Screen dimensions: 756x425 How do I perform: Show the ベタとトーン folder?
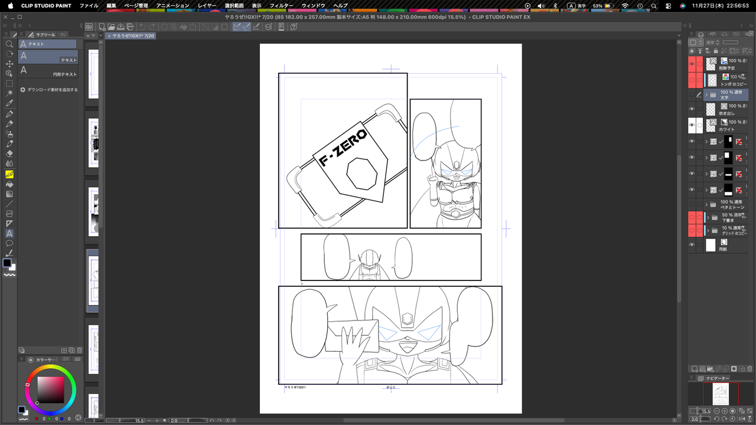(x=692, y=204)
